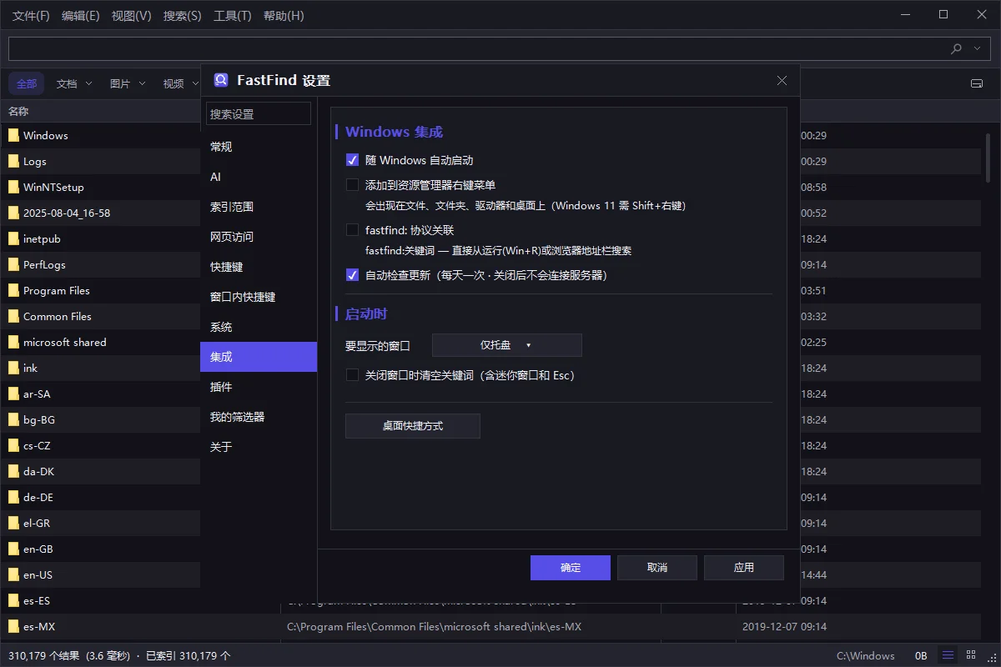Open the AI settings category
This screenshot has width=1001, height=667.
click(259, 177)
